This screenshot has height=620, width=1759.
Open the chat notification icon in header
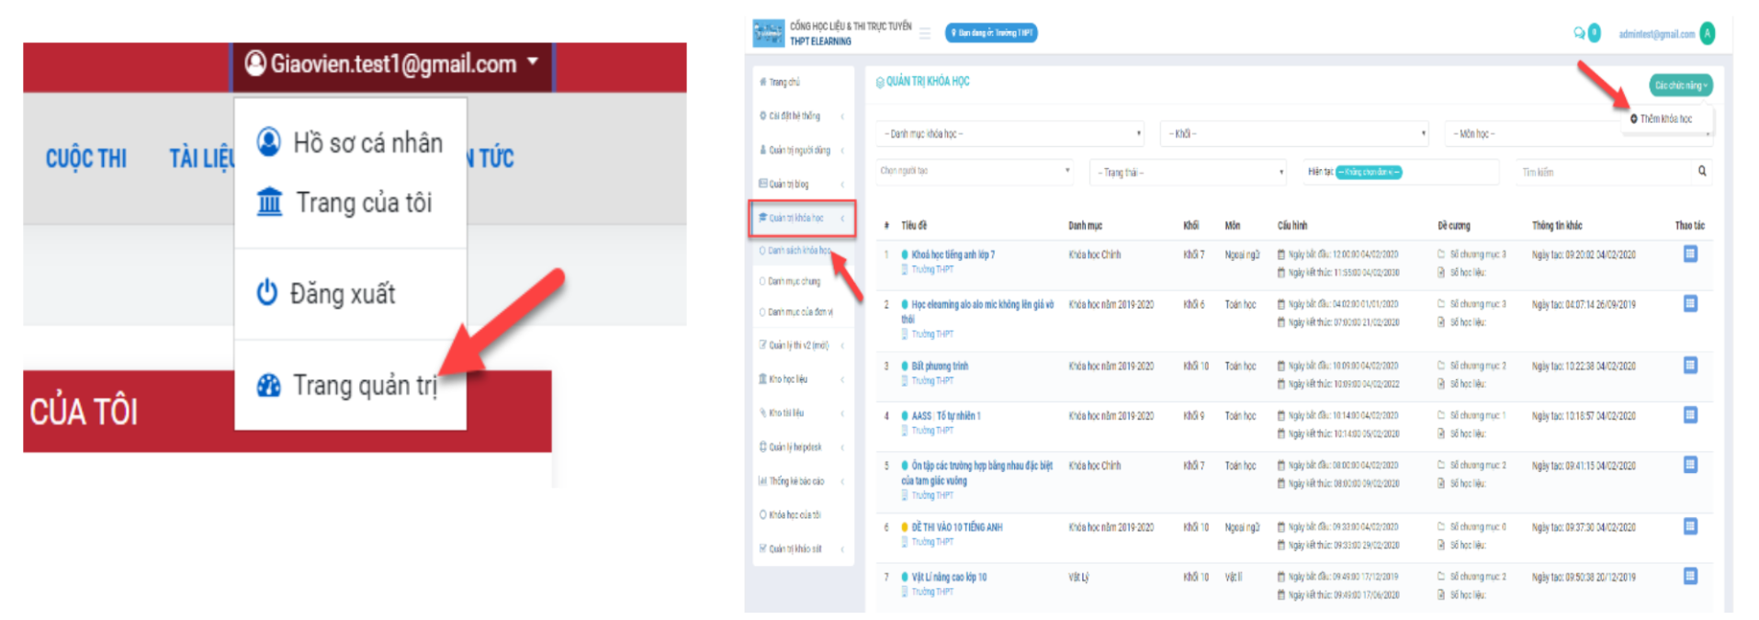1579,33
